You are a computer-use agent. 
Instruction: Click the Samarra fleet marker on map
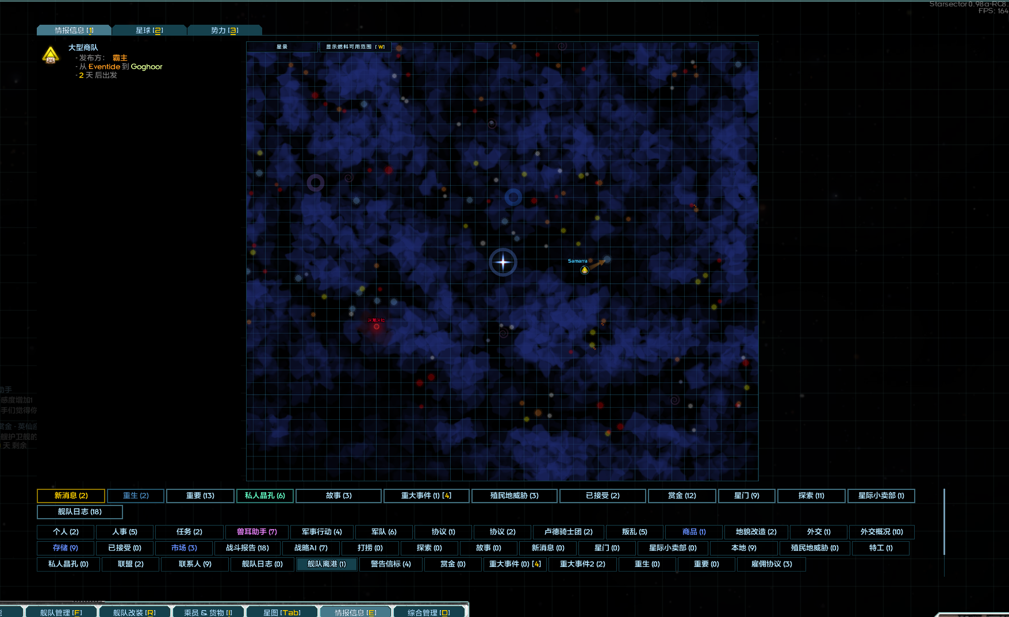click(x=584, y=270)
